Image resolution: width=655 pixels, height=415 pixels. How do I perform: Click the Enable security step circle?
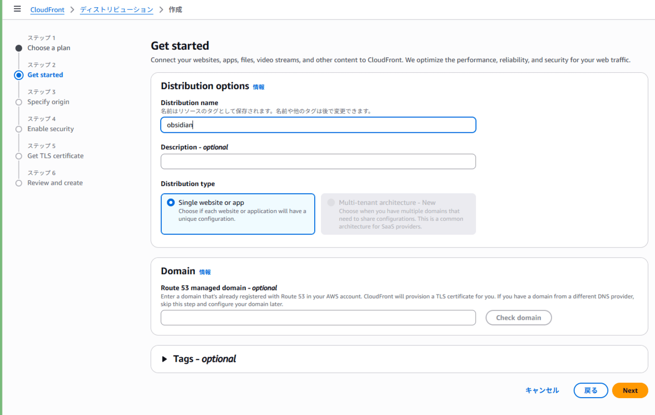click(x=19, y=129)
